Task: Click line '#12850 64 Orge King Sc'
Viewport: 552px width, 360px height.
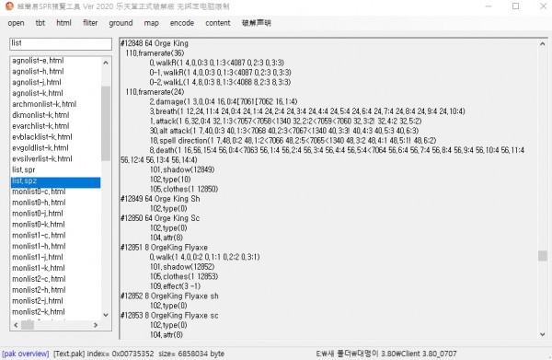Action: (160, 218)
